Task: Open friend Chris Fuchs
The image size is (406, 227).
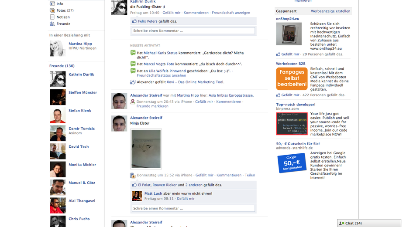Action: coord(79,219)
